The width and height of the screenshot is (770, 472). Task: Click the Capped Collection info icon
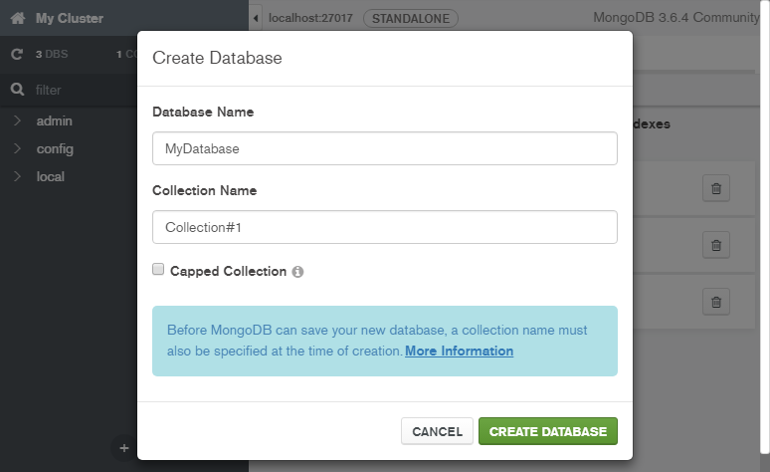[x=297, y=272]
